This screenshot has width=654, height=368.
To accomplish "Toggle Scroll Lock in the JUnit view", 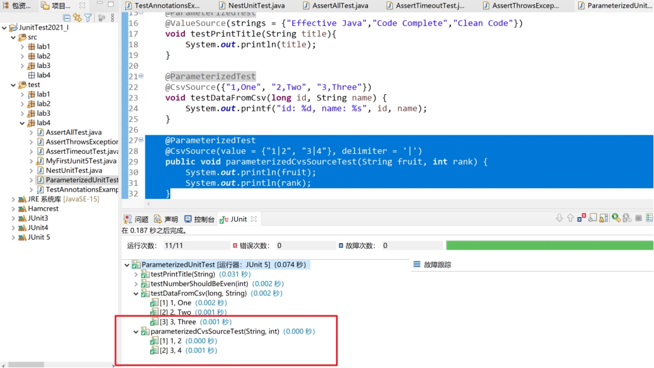I will [604, 218].
